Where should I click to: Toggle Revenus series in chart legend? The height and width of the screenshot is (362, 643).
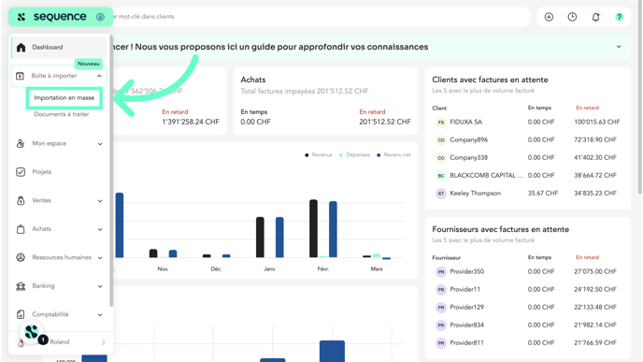point(318,154)
